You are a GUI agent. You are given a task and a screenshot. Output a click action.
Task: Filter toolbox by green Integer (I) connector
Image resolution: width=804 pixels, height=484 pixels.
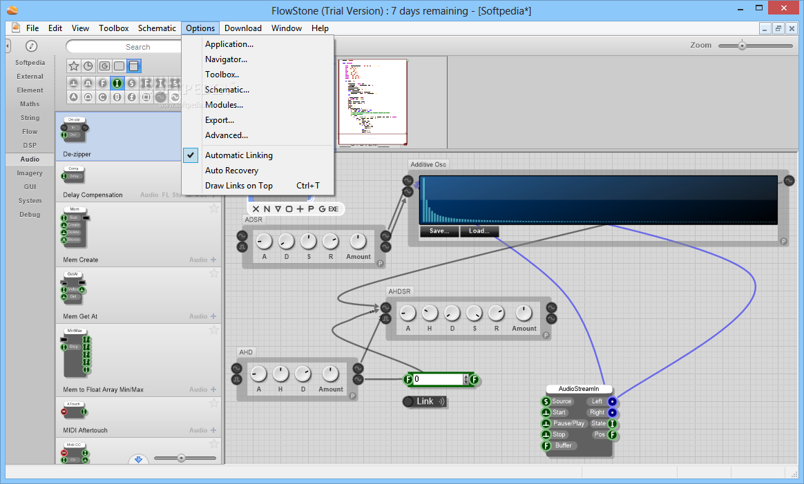(117, 83)
